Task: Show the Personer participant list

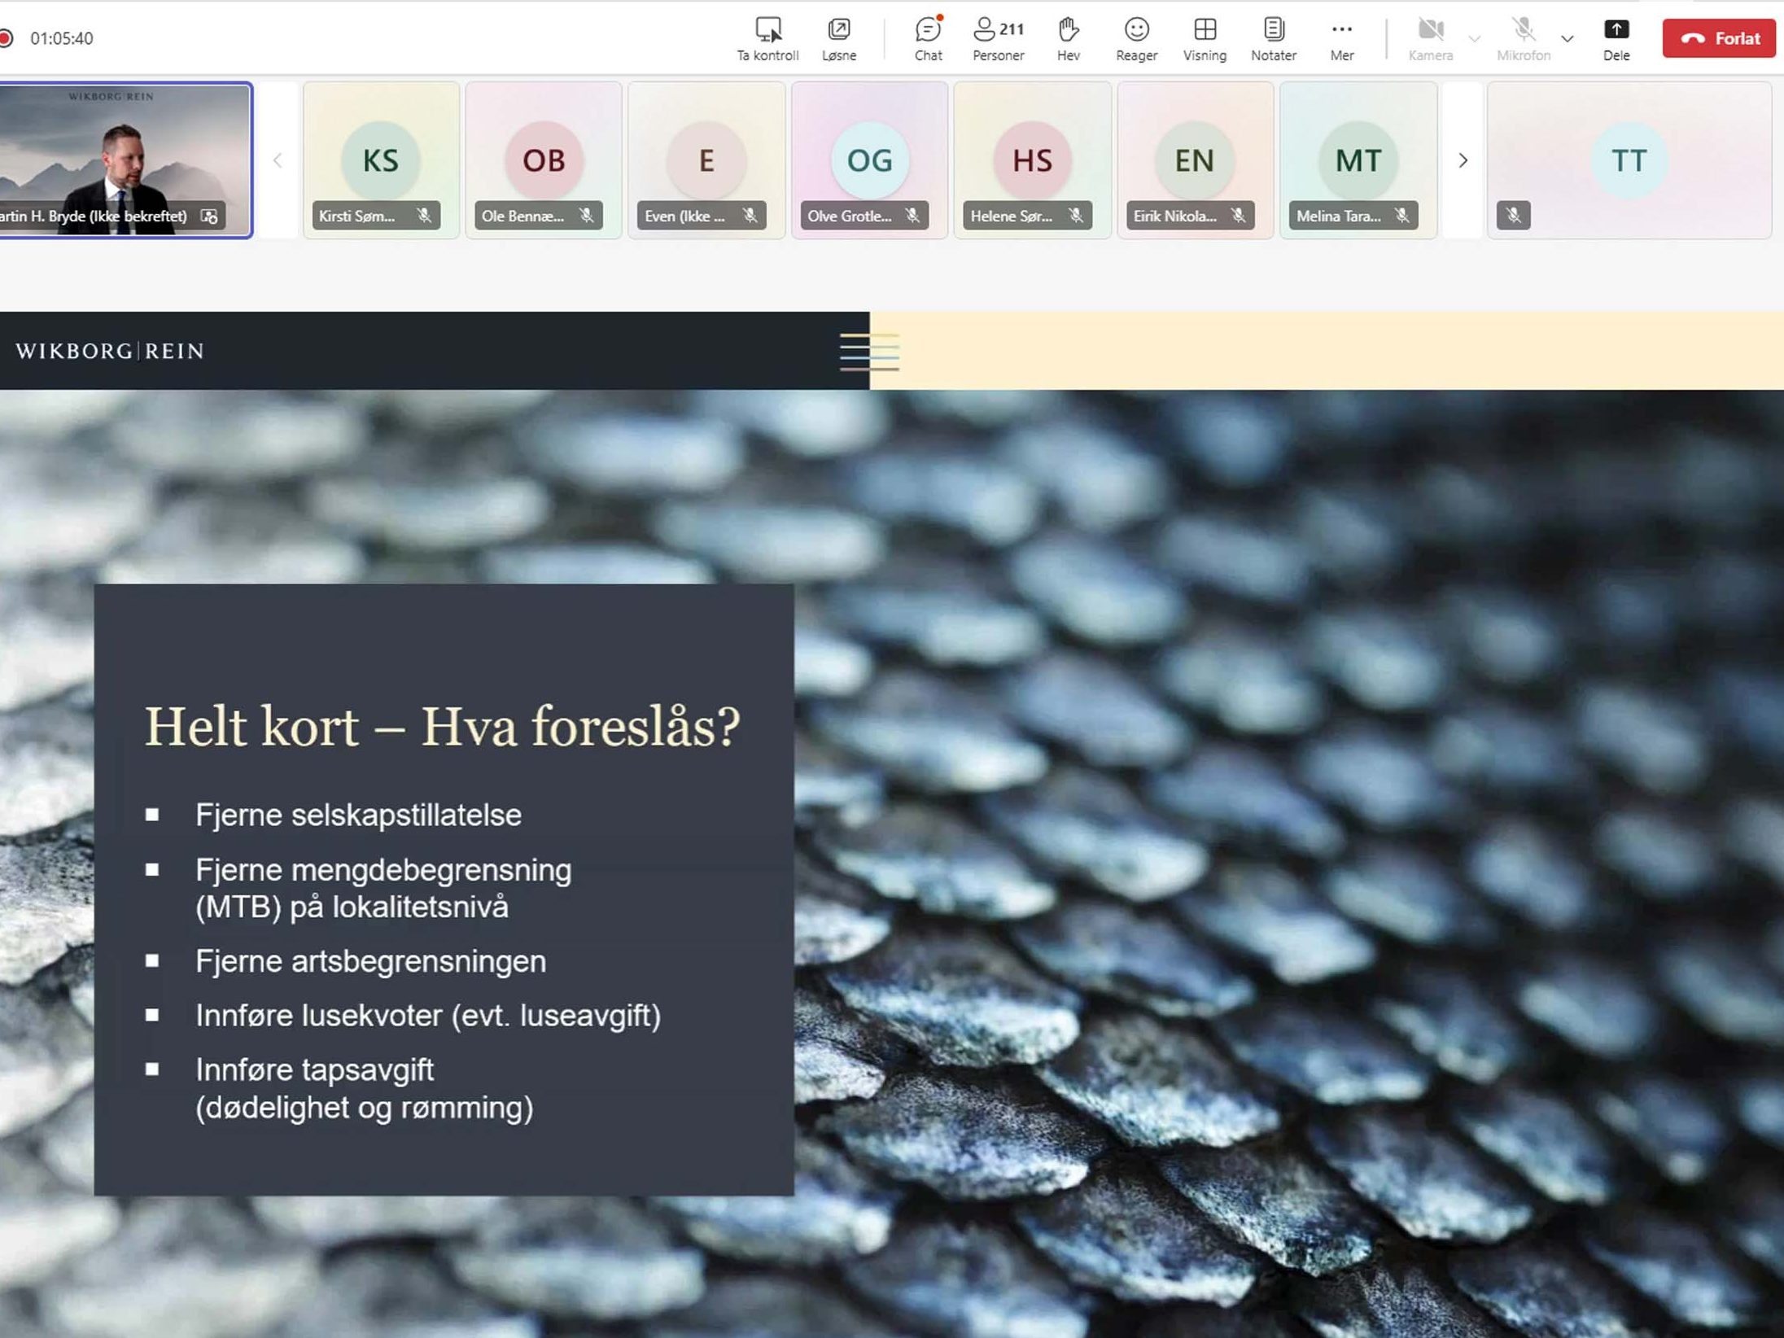Action: (999, 38)
